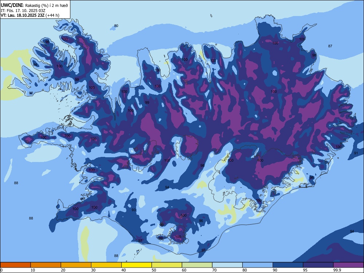
Task: Pick the navy 95–99.9 legend swatch
Action: [x=318, y=265]
